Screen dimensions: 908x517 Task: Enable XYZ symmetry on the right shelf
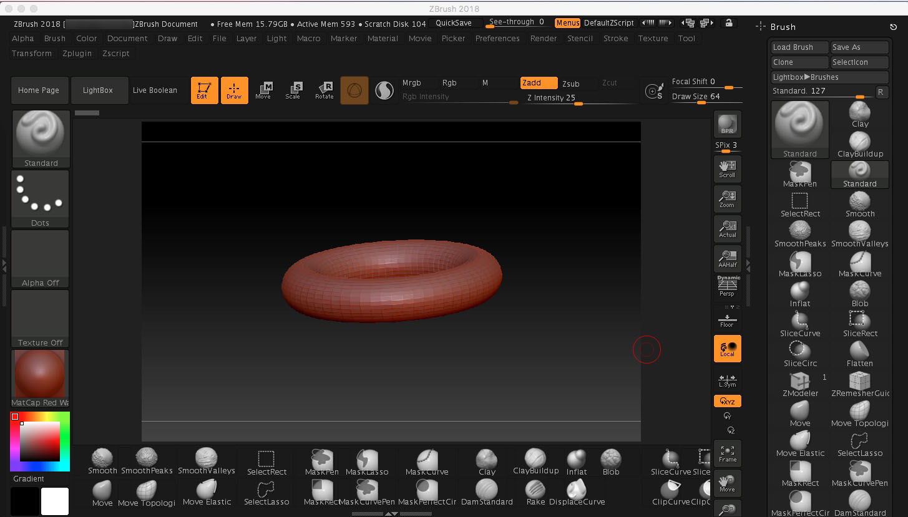coord(727,401)
